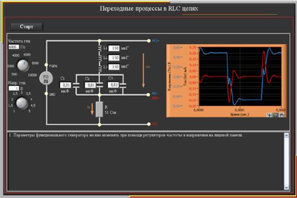The image size is (297, 198).
Task: Select the graph cursor crosshair tool
Action: click(x=269, y=115)
